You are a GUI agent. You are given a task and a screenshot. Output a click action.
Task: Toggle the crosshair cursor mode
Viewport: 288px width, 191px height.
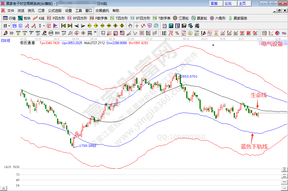[x=137, y=26]
